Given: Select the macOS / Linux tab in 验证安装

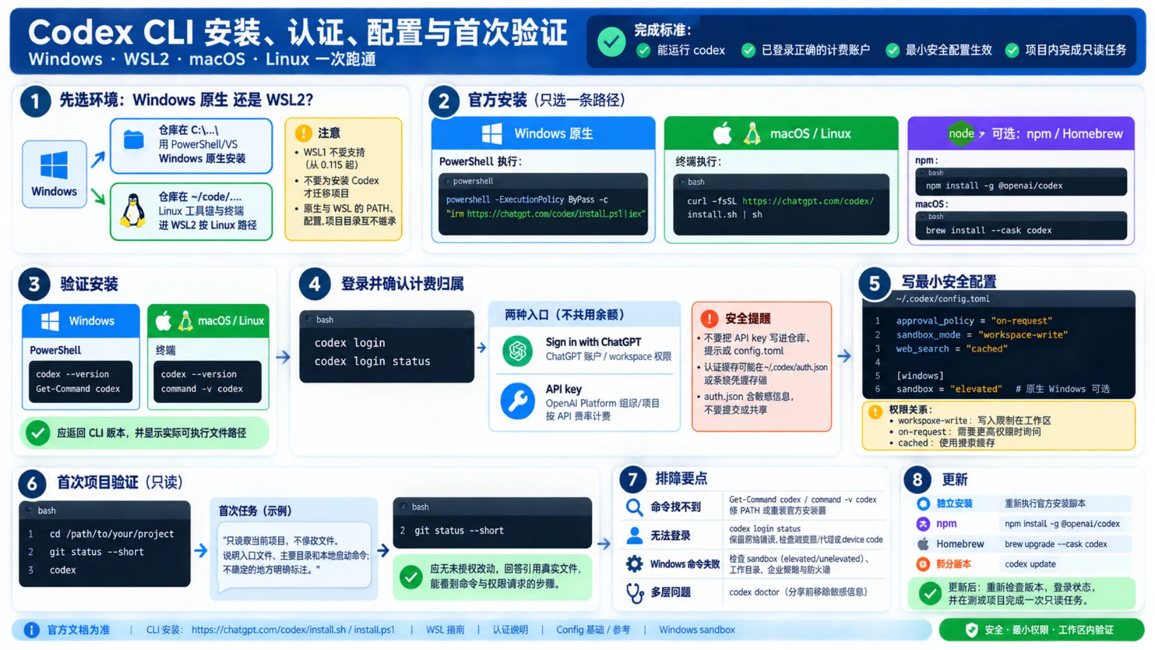Looking at the screenshot, I should (208, 321).
